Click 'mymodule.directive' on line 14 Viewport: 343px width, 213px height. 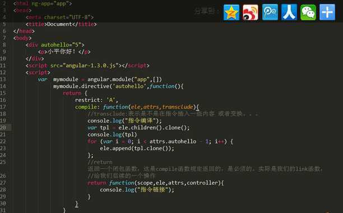tap(81, 86)
